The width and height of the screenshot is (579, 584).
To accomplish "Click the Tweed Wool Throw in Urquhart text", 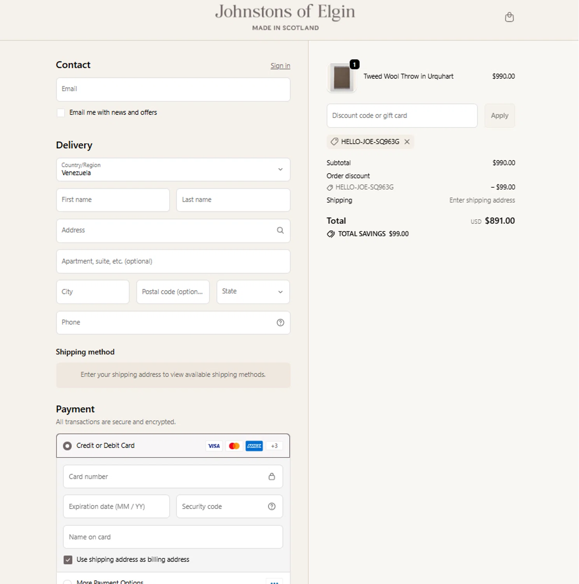I will point(408,76).
